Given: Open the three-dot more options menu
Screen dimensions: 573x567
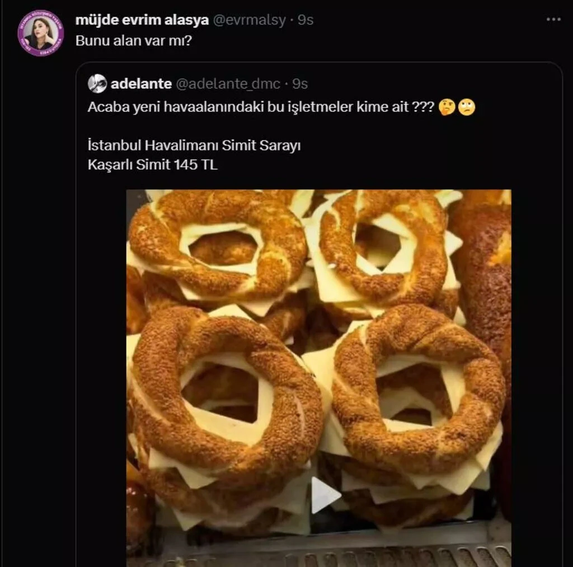Looking at the screenshot, I should point(553,20).
